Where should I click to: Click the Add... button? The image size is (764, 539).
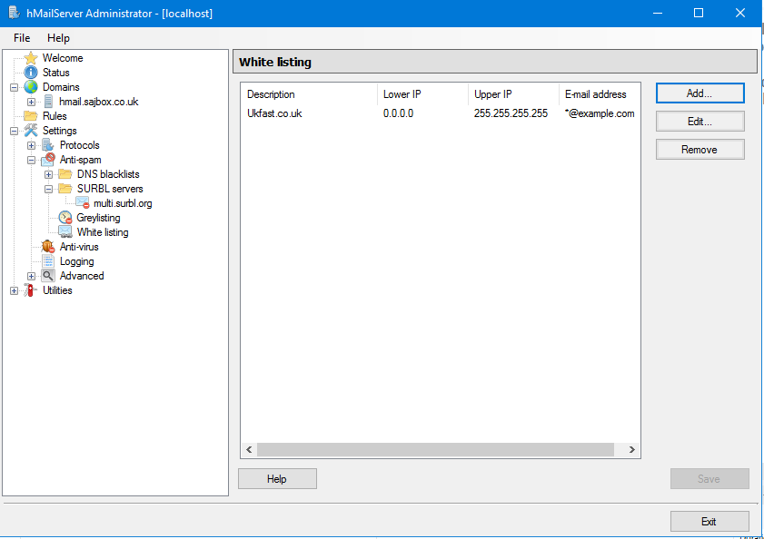coord(700,93)
